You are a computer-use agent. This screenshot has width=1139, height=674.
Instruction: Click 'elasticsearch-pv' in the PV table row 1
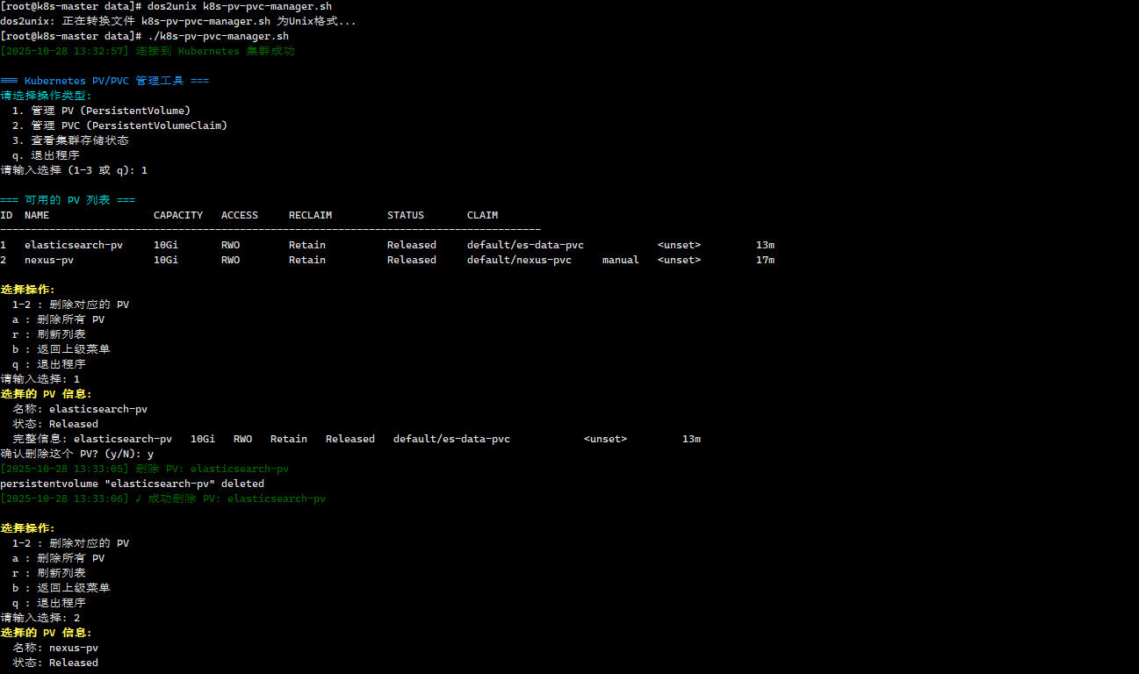tap(74, 245)
